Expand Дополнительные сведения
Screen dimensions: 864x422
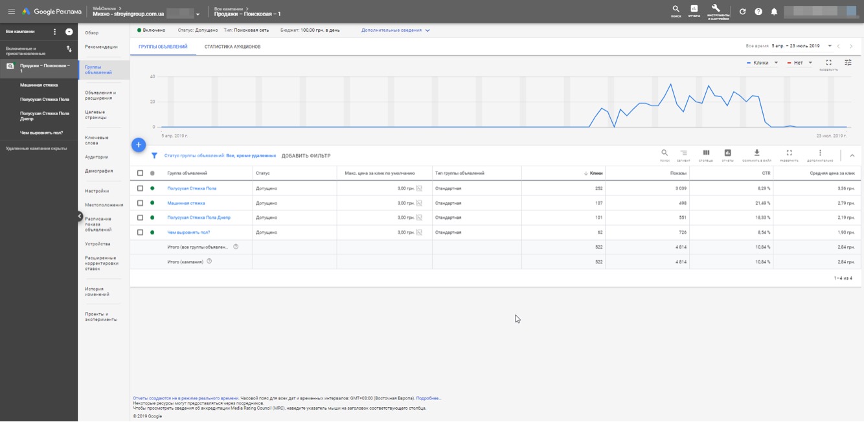coord(396,30)
